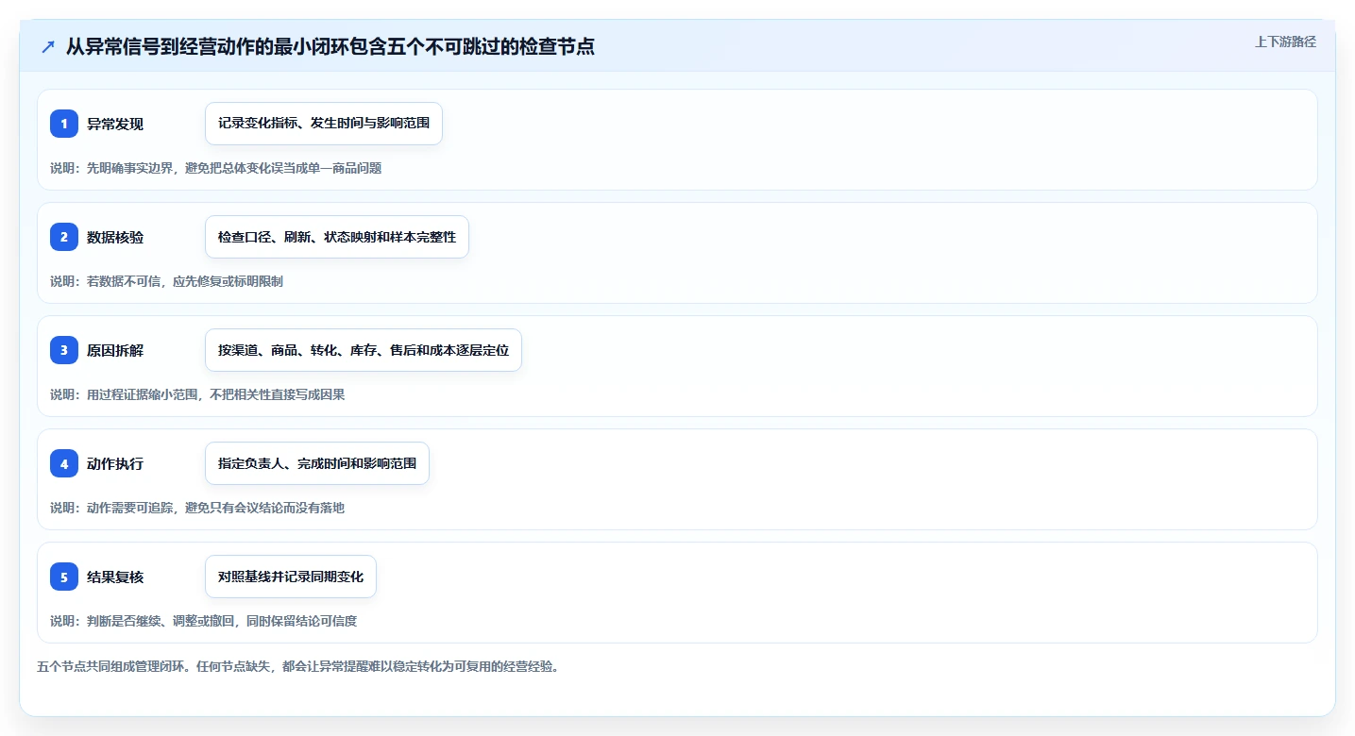1355x736 pixels.
Task: Click the 原因拆解 step title
Action: [115, 350]
